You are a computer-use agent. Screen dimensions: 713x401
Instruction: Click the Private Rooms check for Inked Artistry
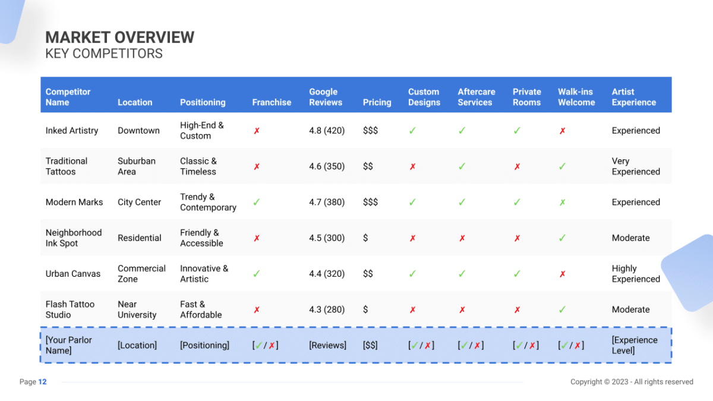coord(517,131)
